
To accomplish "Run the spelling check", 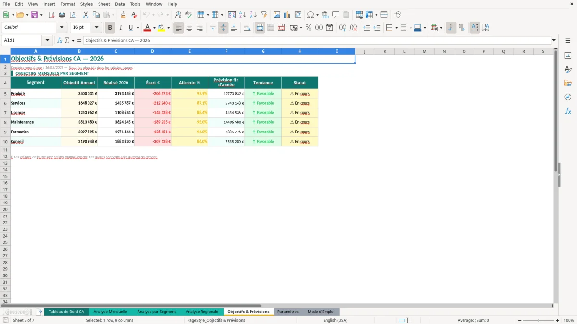I will pos(188,15).
